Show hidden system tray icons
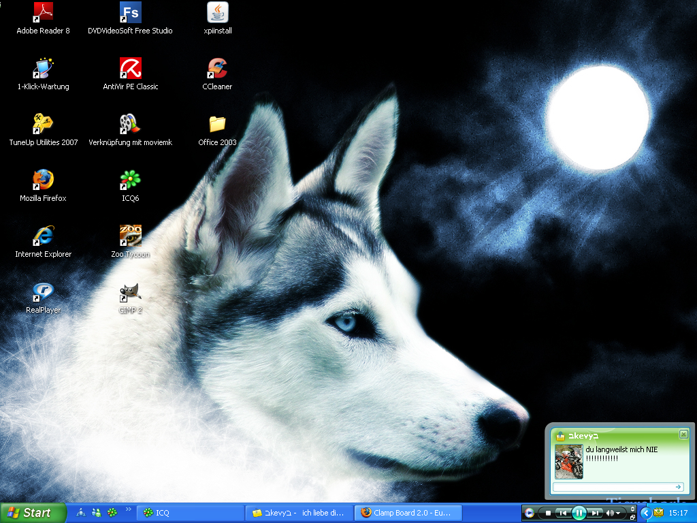The width and height of the screenshot is (697, 523). click(646, 513)
